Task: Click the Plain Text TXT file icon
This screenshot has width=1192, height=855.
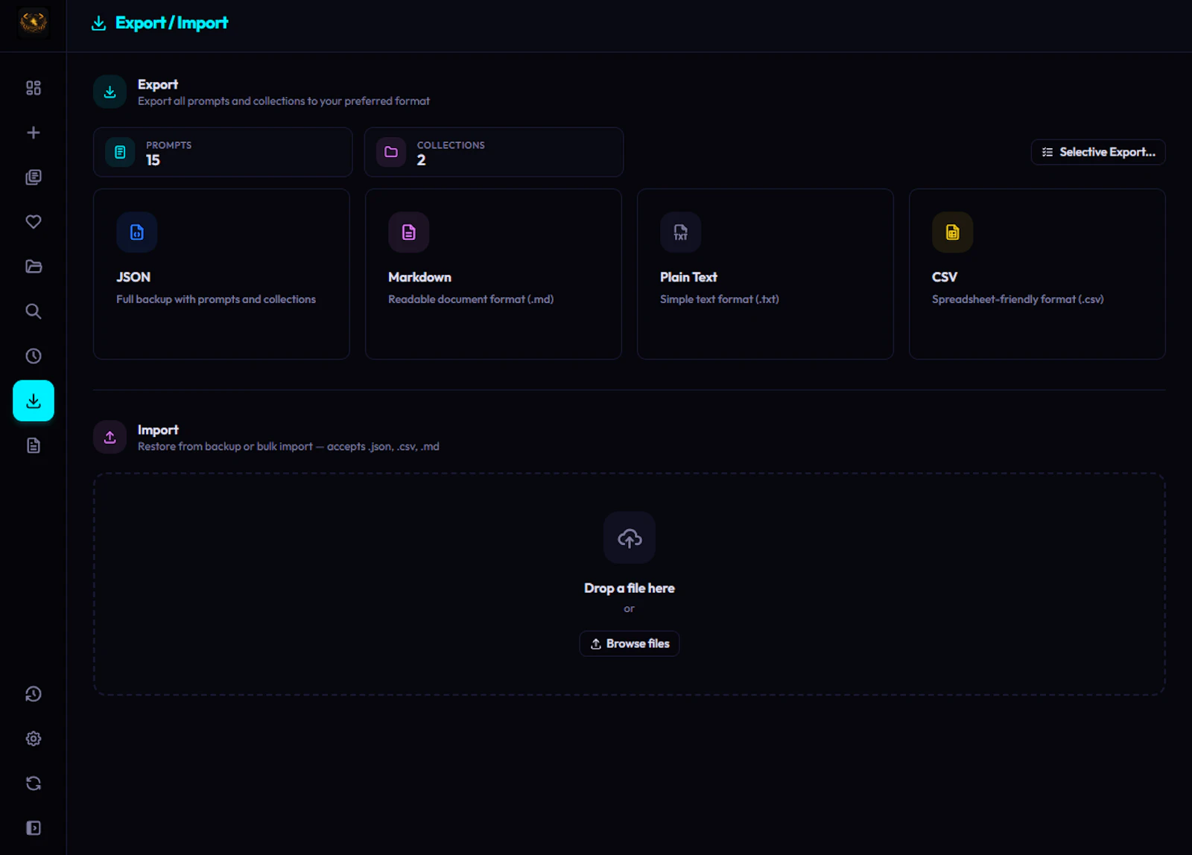Action: [681, 232]
